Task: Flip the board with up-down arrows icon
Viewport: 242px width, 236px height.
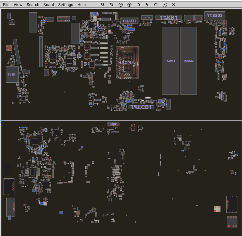Action: 147,5
